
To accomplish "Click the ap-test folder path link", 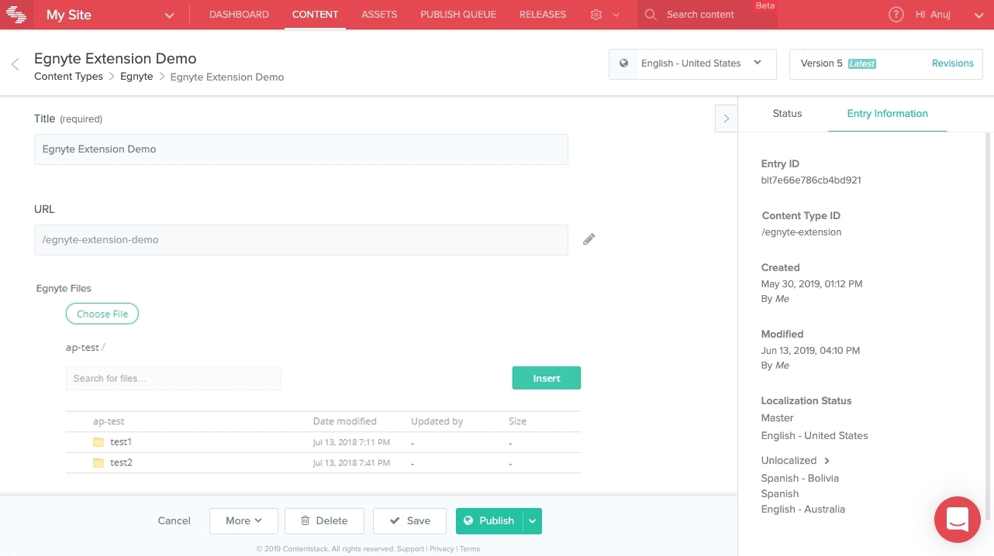I will (82, 348).
